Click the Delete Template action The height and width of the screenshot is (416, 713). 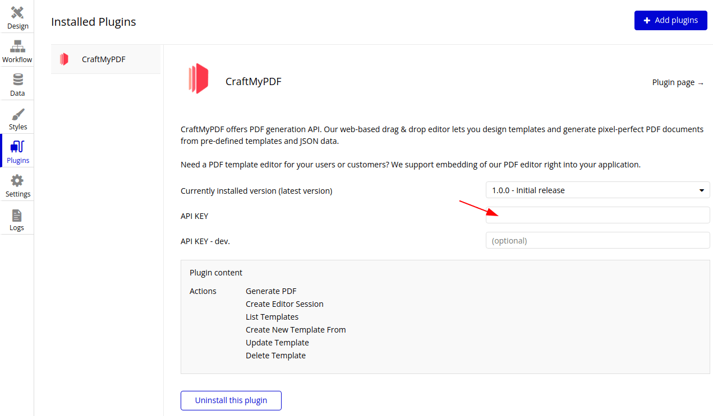[x=275, y=356]
